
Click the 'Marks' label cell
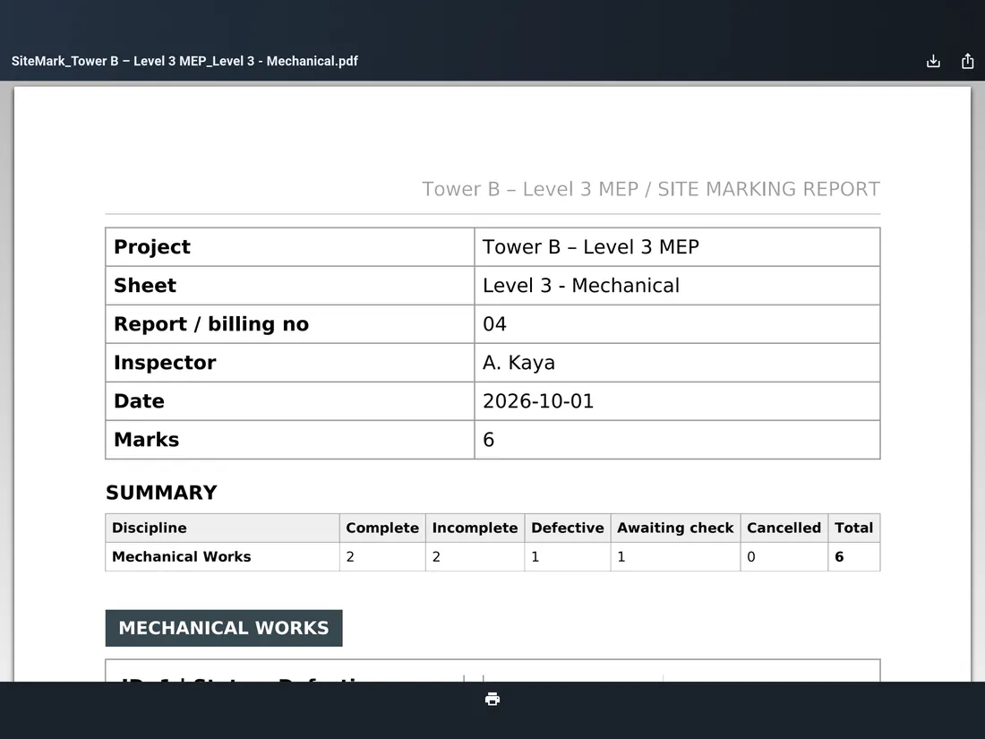(289, 440)
